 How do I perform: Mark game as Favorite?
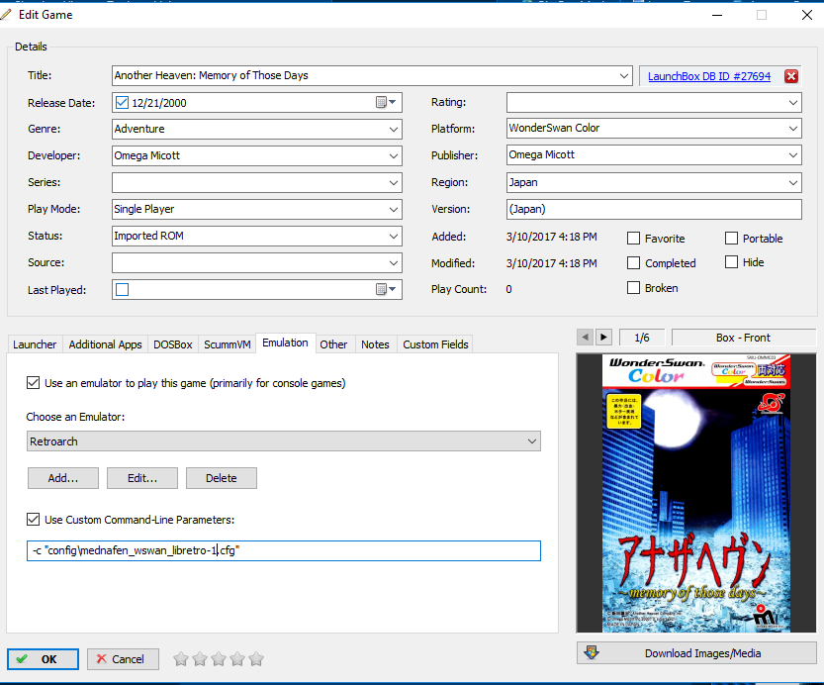[x=634, y=239]
